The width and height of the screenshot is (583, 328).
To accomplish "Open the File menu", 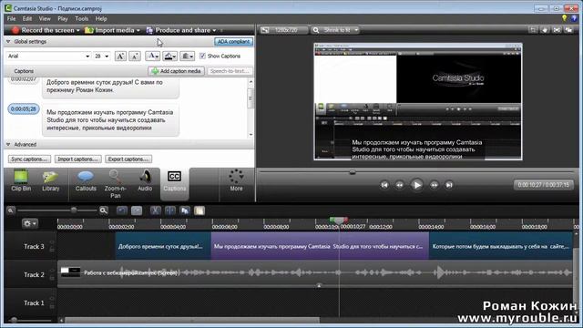I will (x=11, y=18).
